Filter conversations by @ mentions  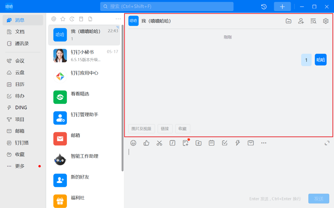tap(54, 19)
